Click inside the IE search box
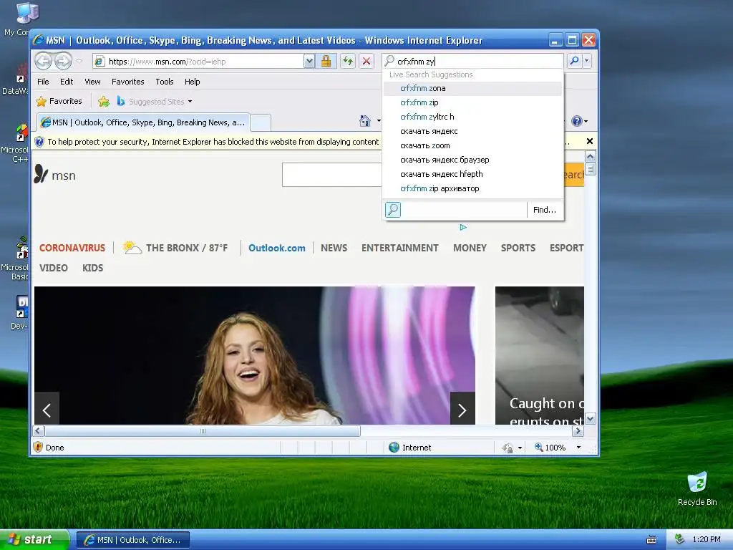The image size is (733, 550). click(x=478, y=62)
